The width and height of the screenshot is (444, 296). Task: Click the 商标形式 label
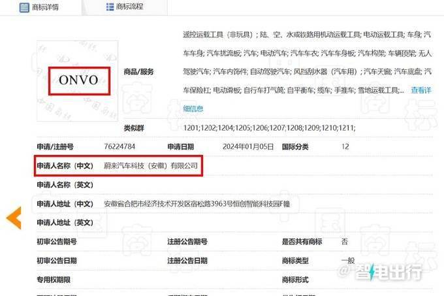pos(295,280)
